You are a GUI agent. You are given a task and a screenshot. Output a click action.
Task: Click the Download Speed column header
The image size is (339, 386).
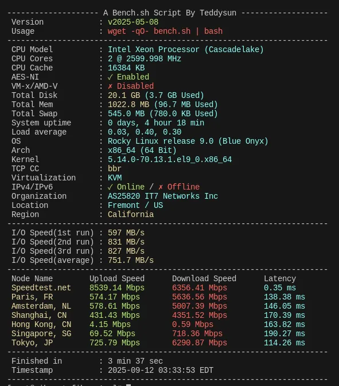pyautogui.click(x=204, y=279)
